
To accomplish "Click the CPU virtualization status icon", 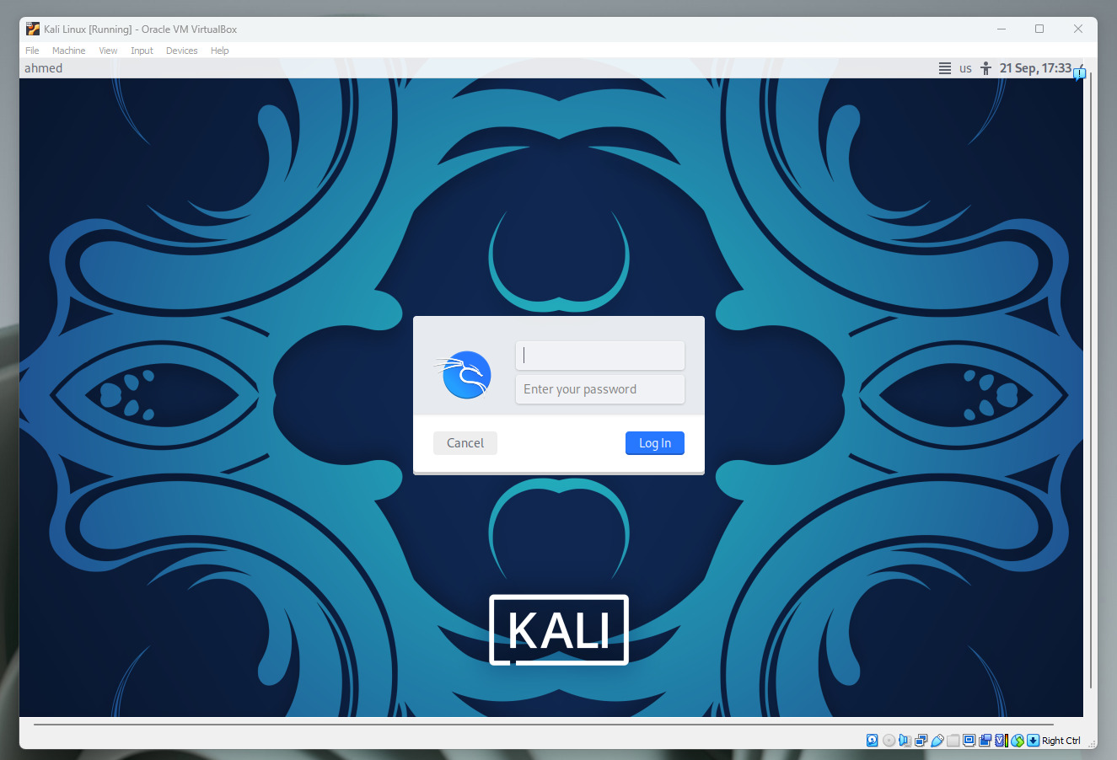I will [1002, 741].
